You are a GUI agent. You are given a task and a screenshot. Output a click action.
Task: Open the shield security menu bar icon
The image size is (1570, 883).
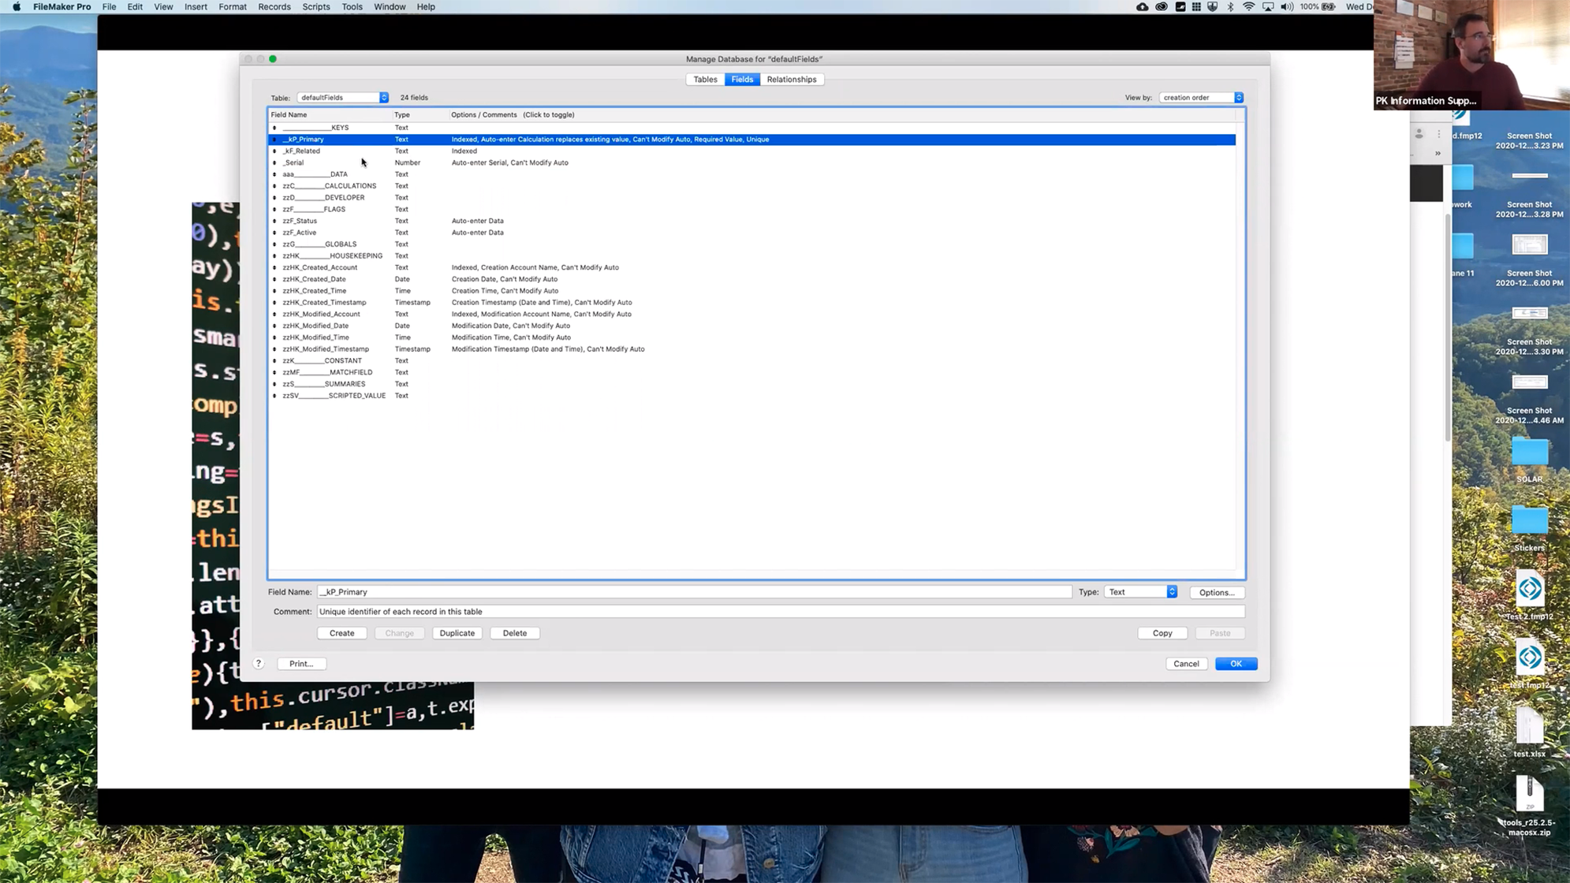[1213, 6]
